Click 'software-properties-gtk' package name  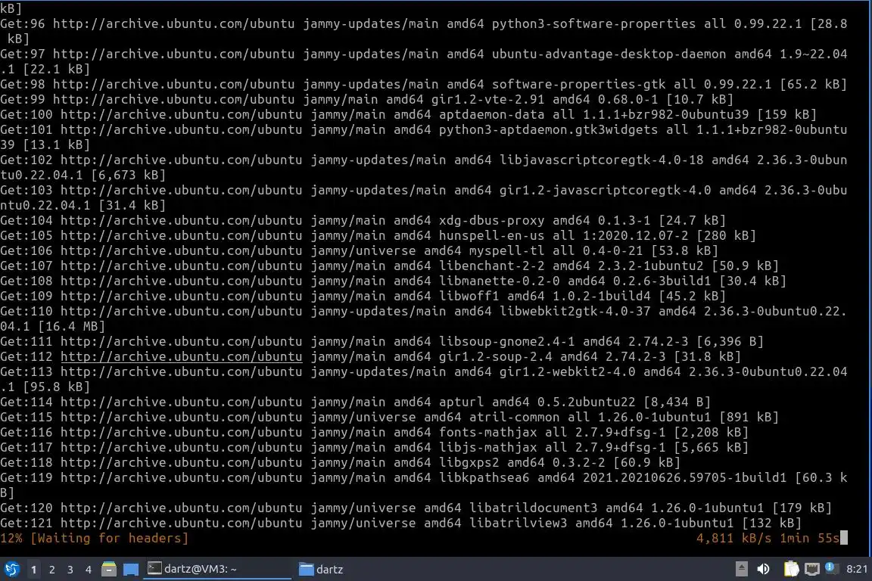578,84
